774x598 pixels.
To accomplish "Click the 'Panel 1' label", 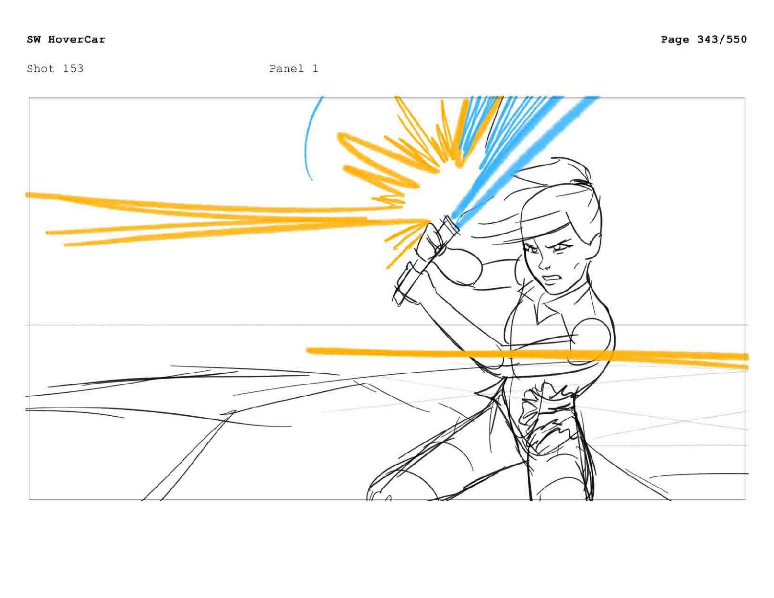I will pyautogui.click(x=294, y=68).
